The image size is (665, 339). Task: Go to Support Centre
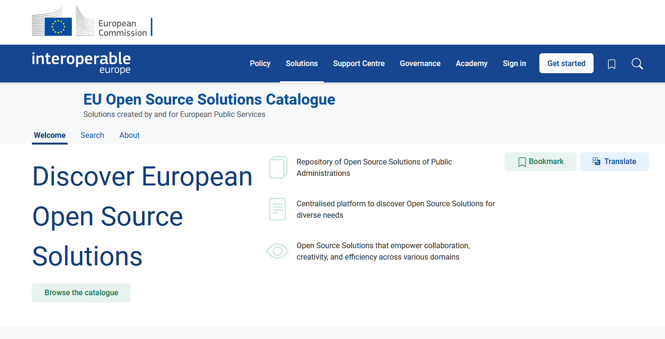(359, 63)
